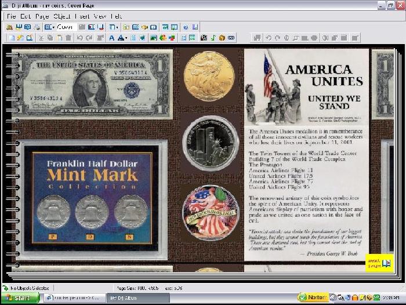Image resolution: width=406 pixels, height=305 pixels.
Task: Click the insert picture landscape icon
Action: click(154, 38)
